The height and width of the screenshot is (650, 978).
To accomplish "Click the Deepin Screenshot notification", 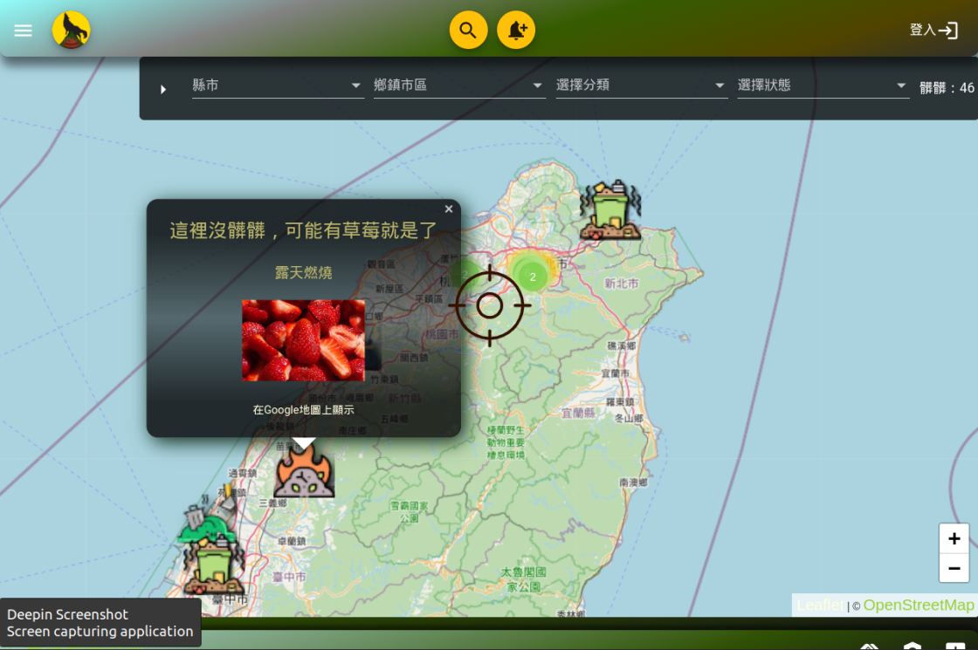I will tap(100, 623).
